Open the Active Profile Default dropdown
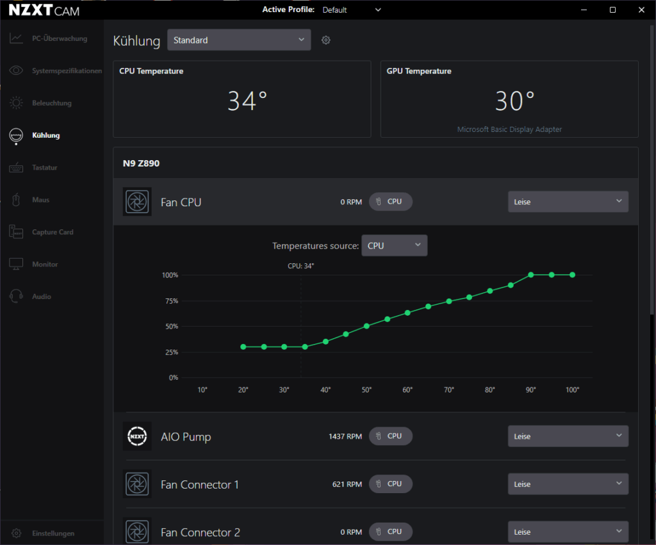The width and height of the screenshot is (656, 545). point(351,10)
